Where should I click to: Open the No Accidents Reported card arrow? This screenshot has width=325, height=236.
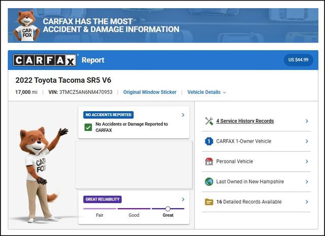[183, 115]
